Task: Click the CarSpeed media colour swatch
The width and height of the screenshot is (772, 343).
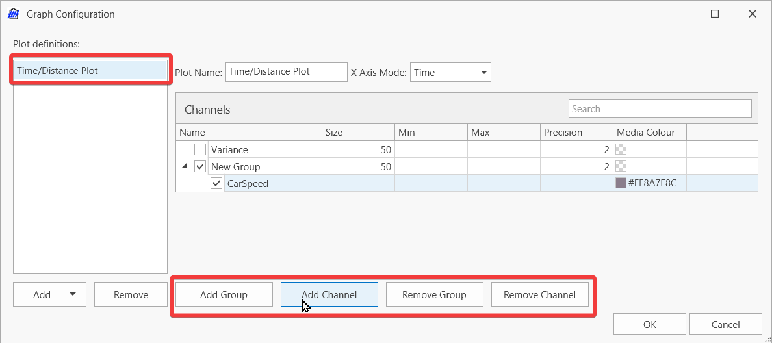Action: point(621,183)
